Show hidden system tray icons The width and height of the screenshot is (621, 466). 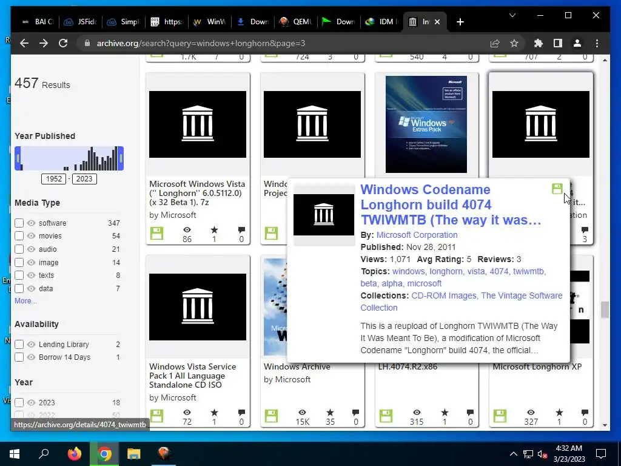coord(513,454)
